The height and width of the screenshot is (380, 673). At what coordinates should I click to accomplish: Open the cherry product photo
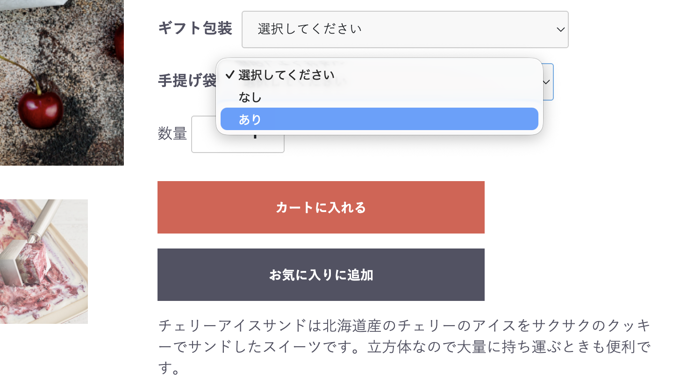point(62,82)
